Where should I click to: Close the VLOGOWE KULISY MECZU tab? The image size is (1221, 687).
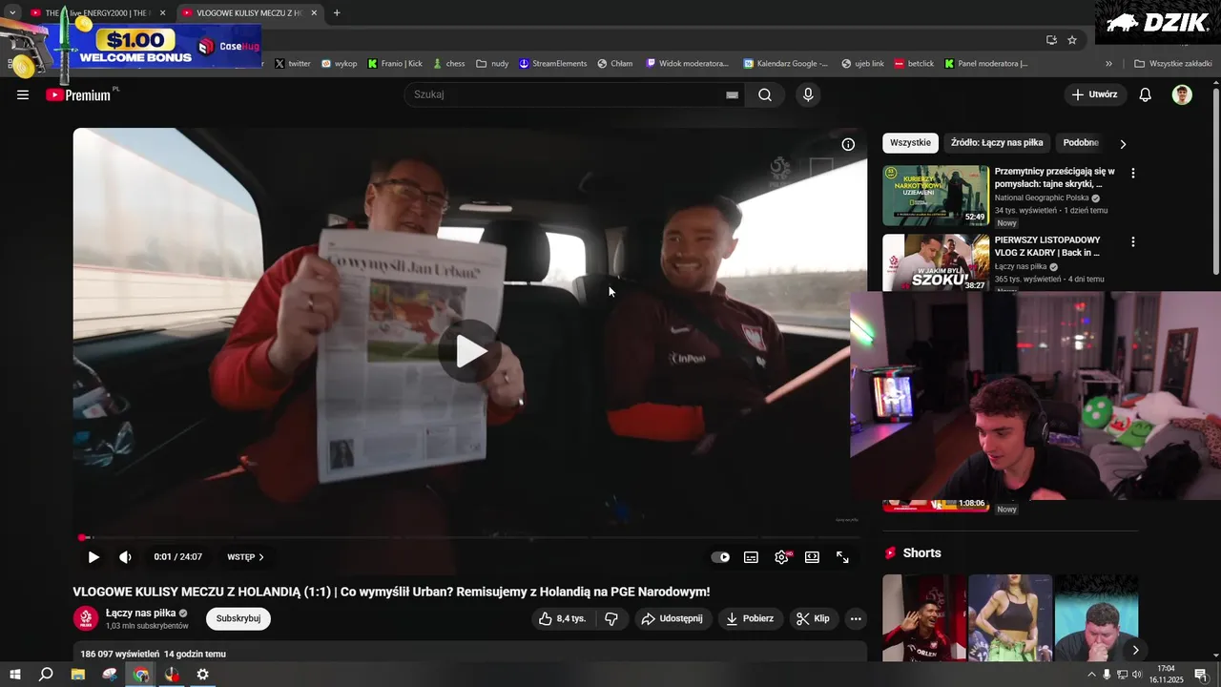pos(314,13)
